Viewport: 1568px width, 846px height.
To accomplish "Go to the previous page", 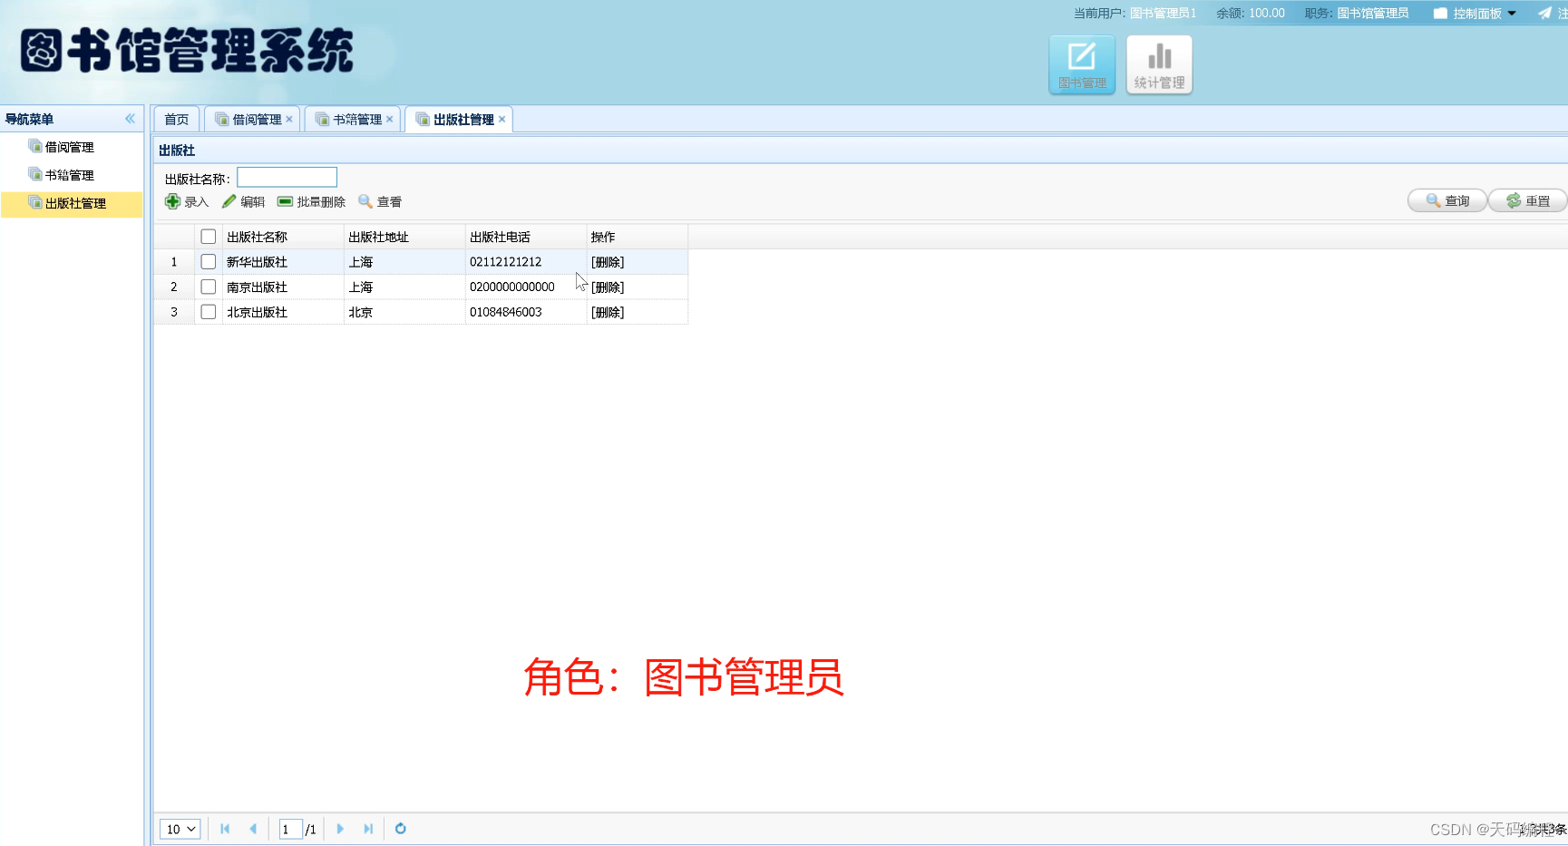I will pos(253,829).
